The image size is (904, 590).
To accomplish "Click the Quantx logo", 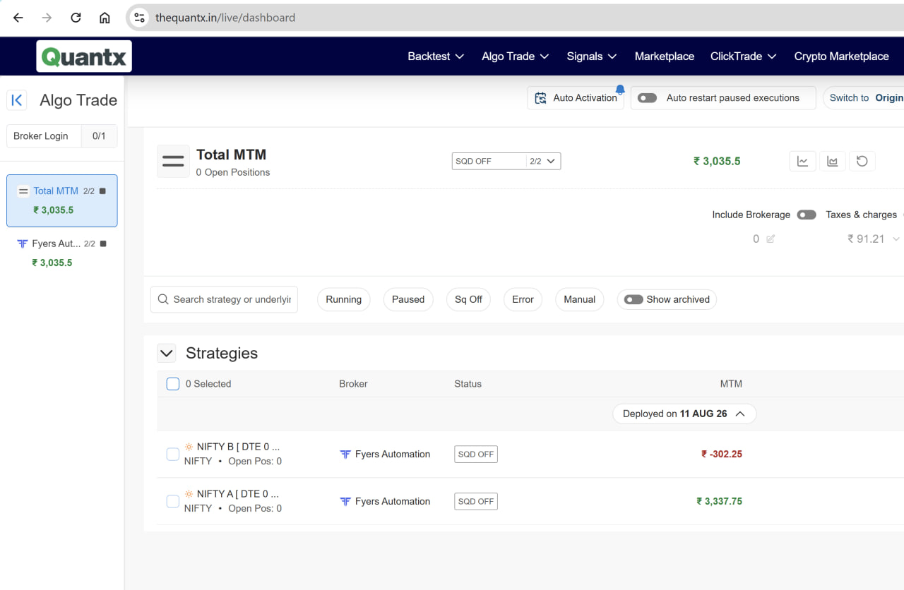I will 84,56.
